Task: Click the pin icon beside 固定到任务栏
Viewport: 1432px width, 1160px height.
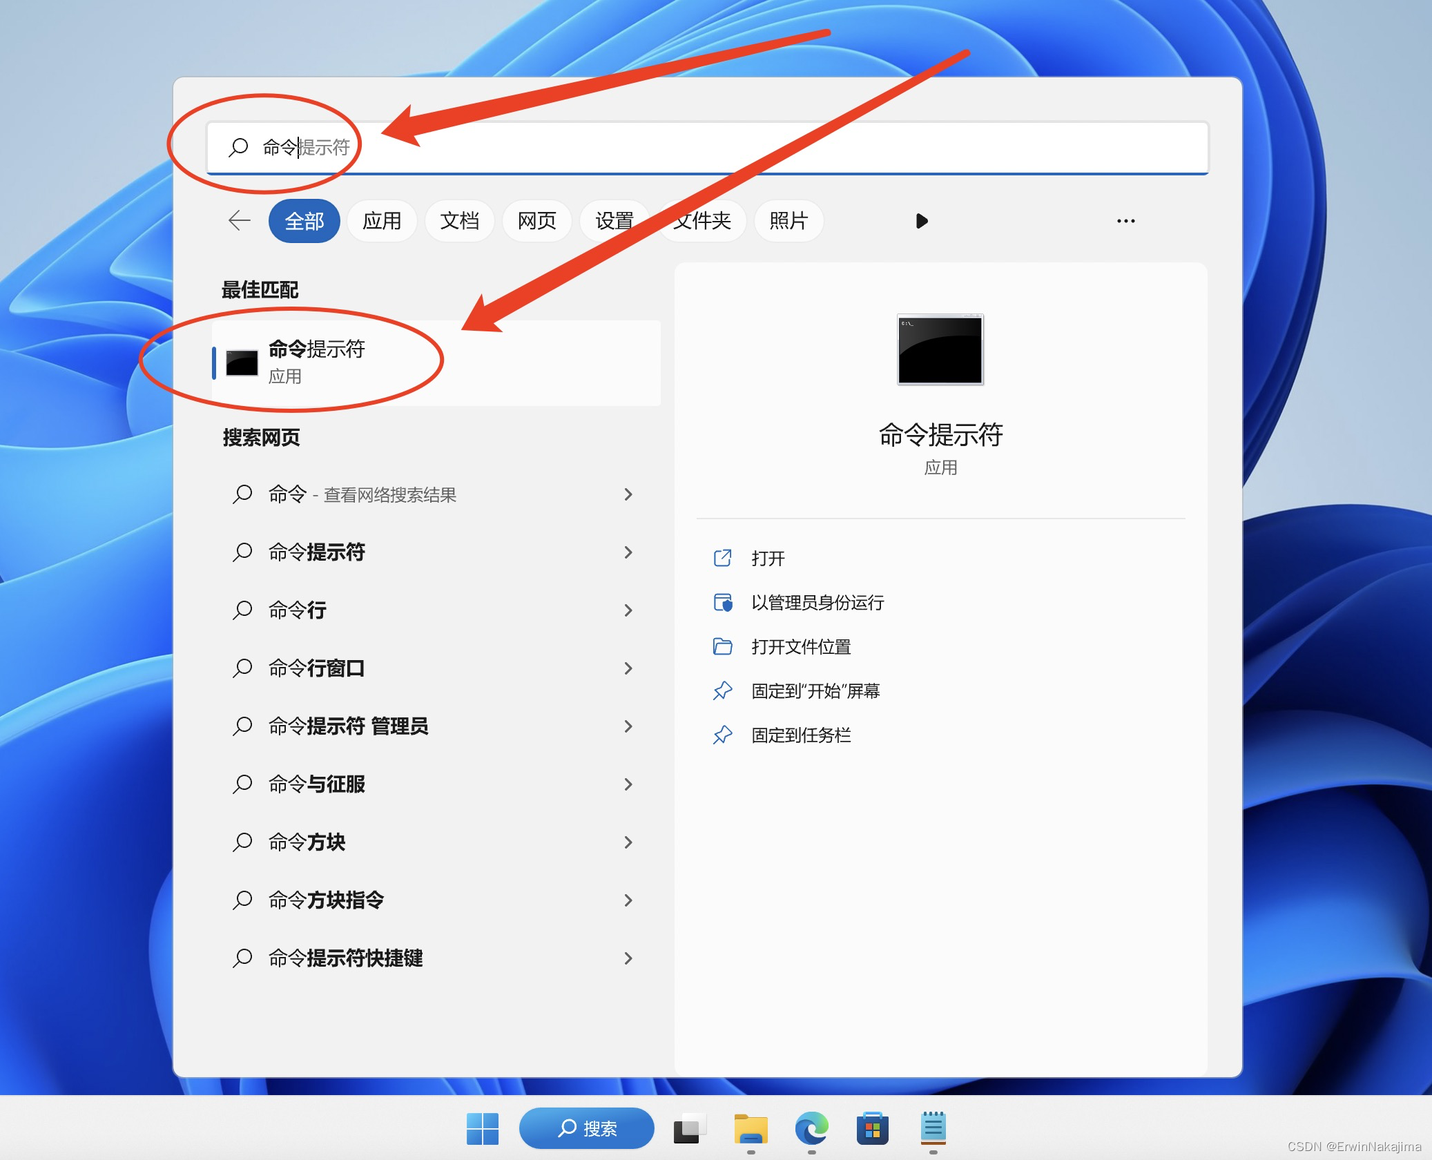Action: click(x=723, y=735)
